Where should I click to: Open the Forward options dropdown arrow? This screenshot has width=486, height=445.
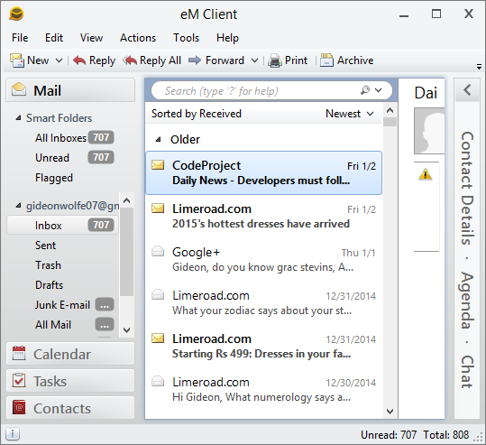(x=254, y=60)
